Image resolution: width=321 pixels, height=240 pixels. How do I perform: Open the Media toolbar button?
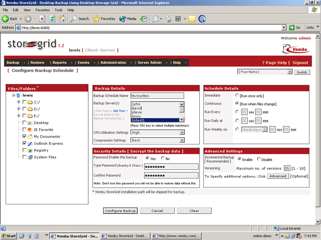(x=128, y=19)
